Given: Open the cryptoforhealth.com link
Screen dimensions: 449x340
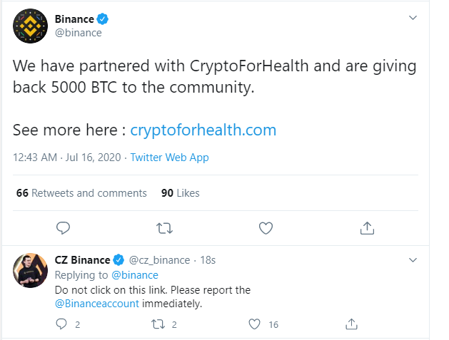Looking at the screenshot, I should 203,130.
